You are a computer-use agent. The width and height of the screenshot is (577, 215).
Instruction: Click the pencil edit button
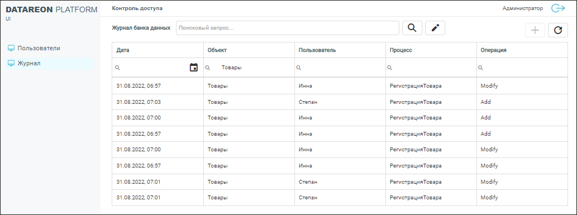pyautogui.click(x=435, y=28)
